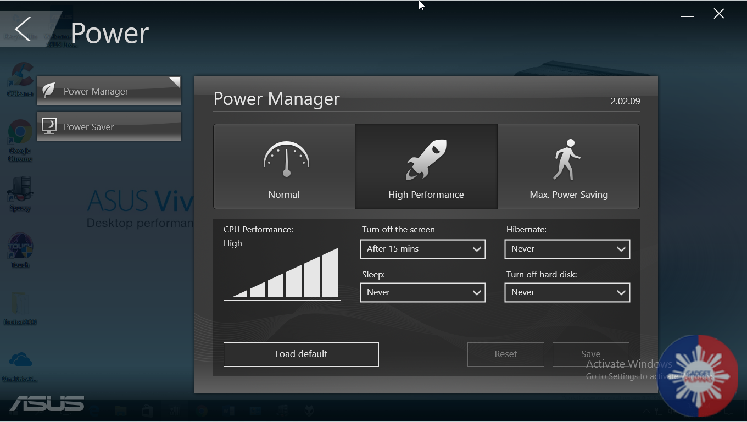Expand the Turn off hard disk dropdown
Image resolution: width=747 pixels, height=422 pixels.
pyautogui.click(x=567, y=292)
